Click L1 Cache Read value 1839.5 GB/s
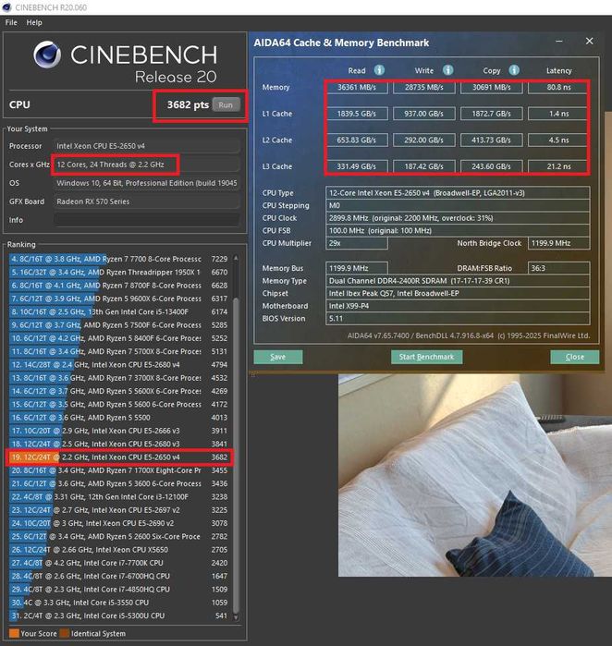 tap(357, 114)
